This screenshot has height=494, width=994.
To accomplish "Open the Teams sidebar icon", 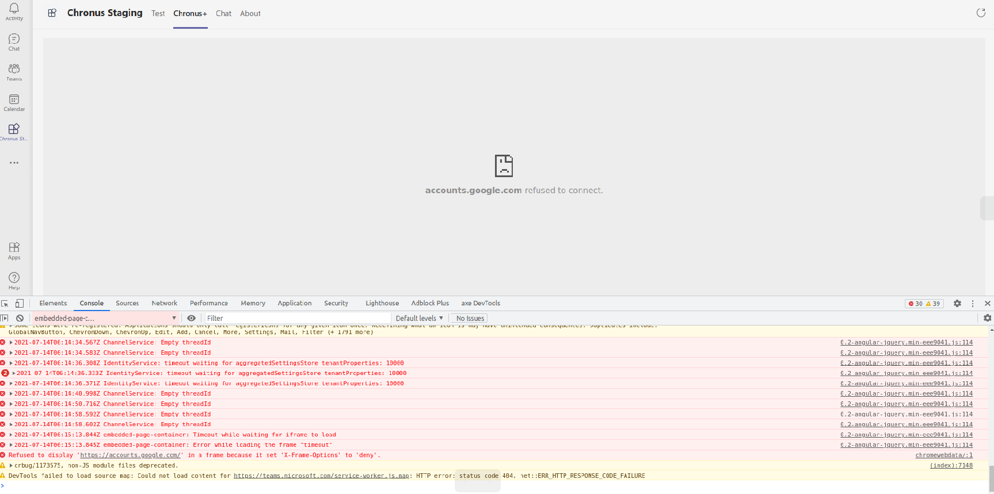I will tap(14, 72).
